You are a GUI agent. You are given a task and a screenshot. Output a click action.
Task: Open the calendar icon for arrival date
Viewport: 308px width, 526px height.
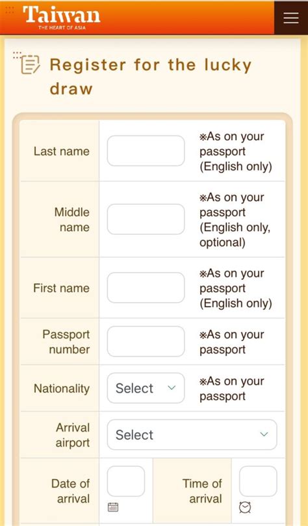113,507
